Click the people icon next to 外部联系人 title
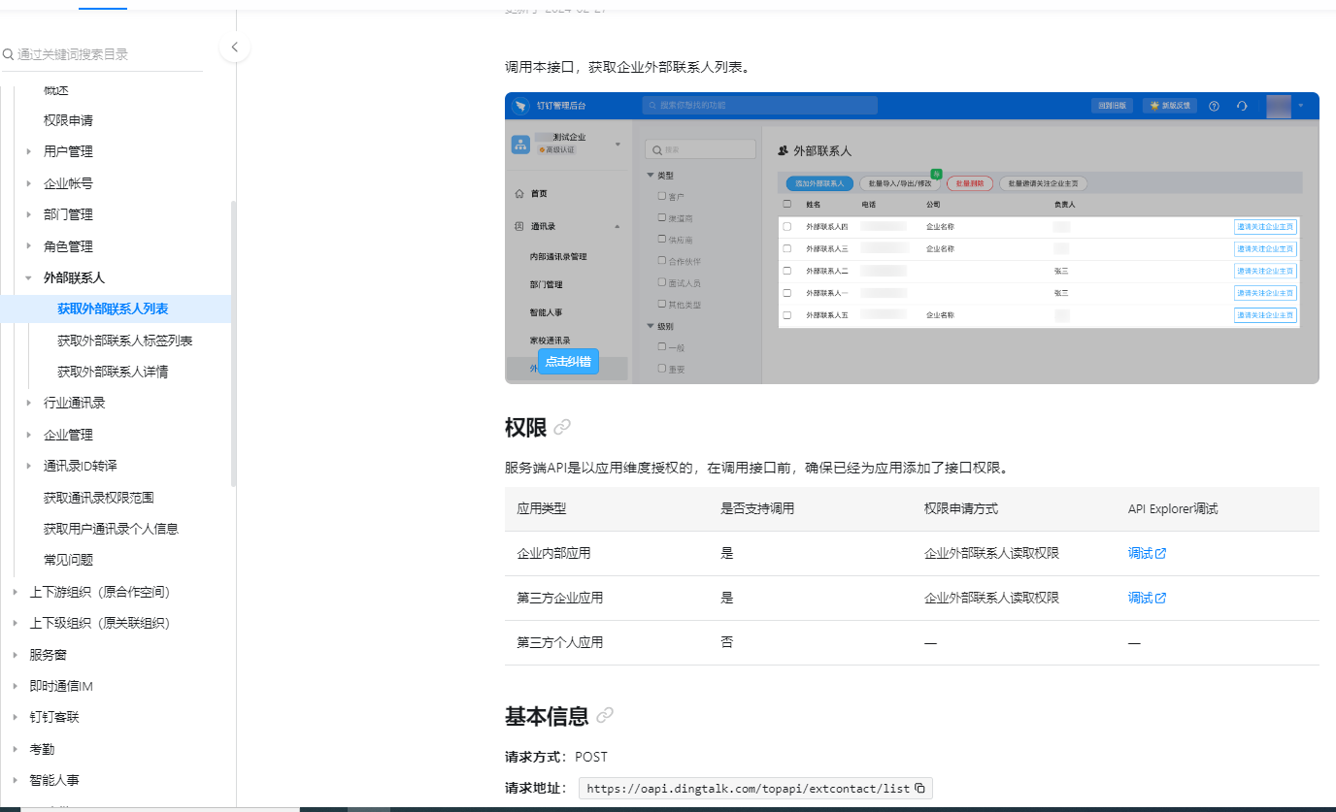Screen dimensions: 1336x812 (784, 151)
